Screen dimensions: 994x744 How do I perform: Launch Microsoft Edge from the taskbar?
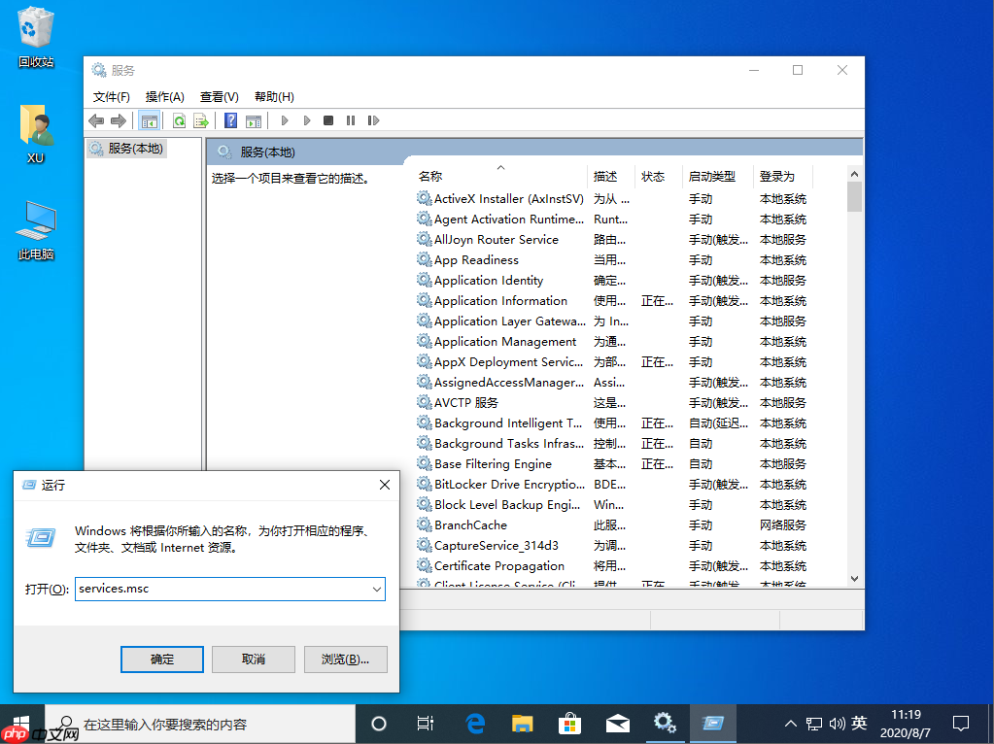pyautogui.click(x=474, y=724)
